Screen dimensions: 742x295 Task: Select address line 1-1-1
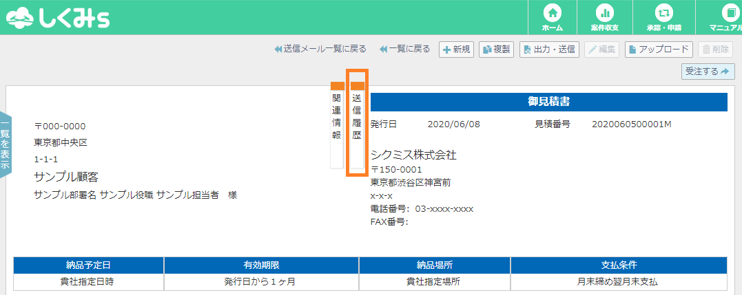46,160
